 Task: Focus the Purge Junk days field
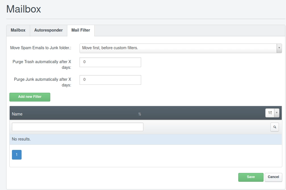coord(110,80)
